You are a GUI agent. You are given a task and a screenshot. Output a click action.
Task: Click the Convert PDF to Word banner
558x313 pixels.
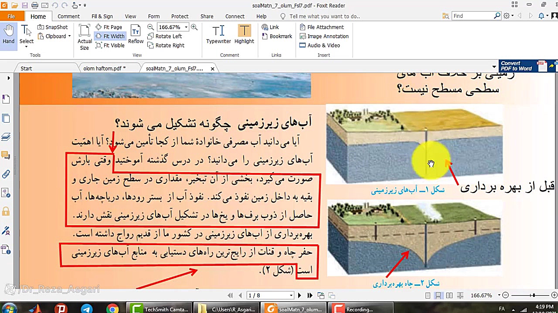tap(528, 66)
